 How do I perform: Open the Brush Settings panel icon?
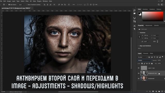pyautogui.click(x=135, y=21)
